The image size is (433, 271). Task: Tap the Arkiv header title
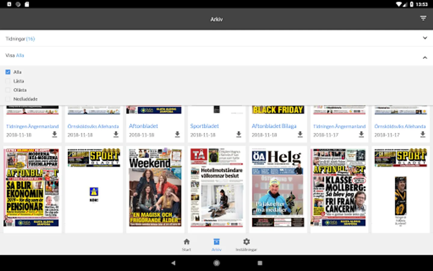(x=216, y=19)
